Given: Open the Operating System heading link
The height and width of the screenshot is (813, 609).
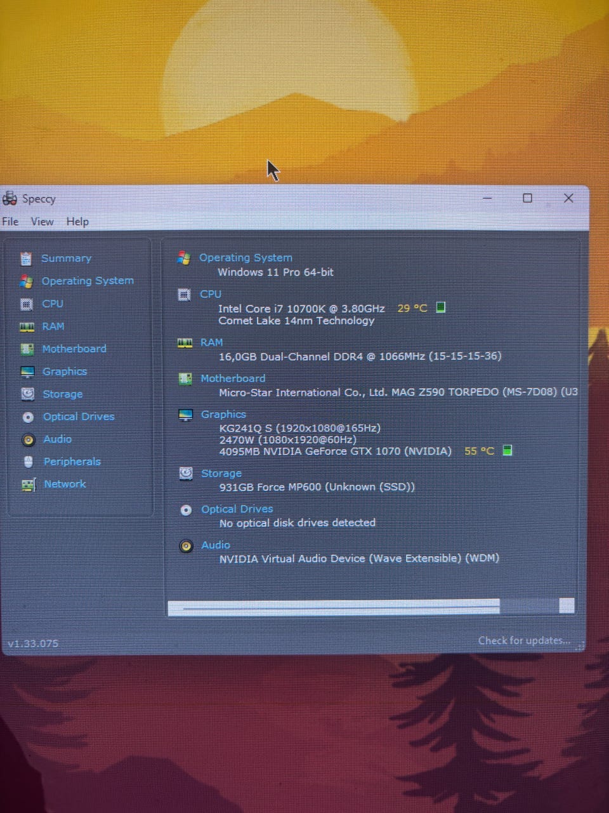Looking at the screenshot, I should [246, 258].
